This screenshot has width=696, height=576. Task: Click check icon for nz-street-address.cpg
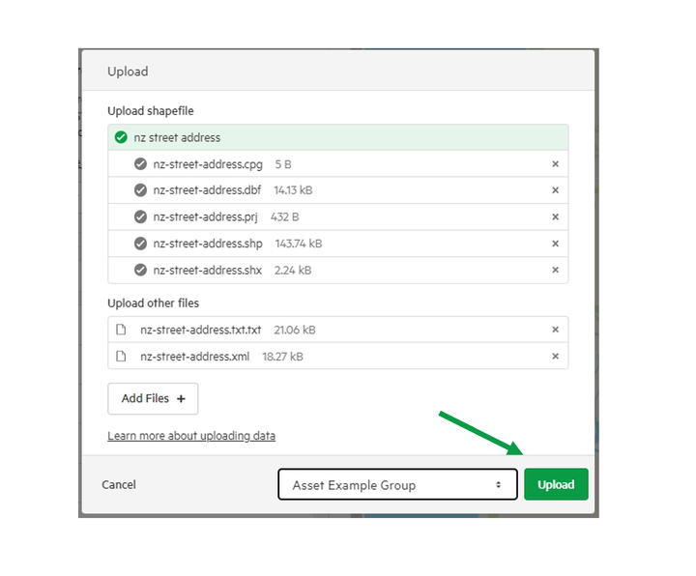point(140,164)
